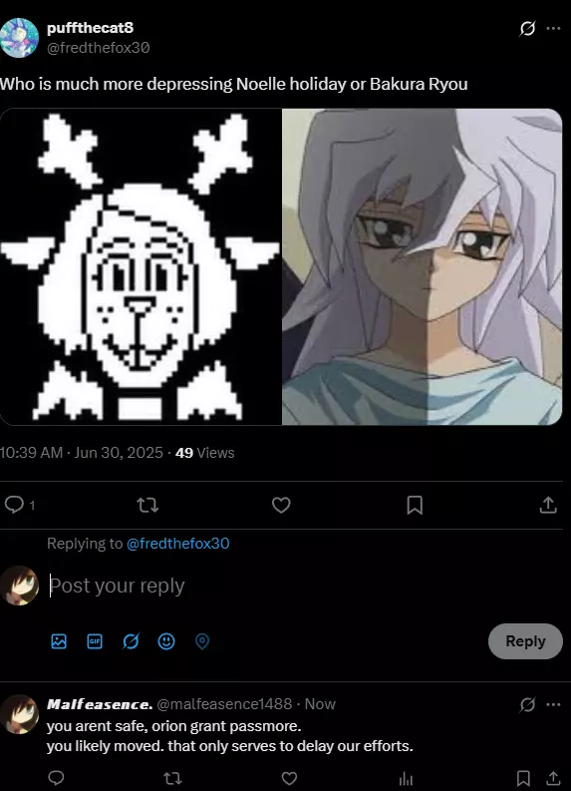Open the @fredthefox30 replying-to link
571x791 pixels.
click(178, 544)
